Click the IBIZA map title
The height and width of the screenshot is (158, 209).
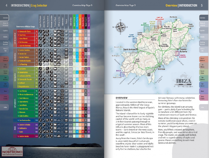coord(184,81)
